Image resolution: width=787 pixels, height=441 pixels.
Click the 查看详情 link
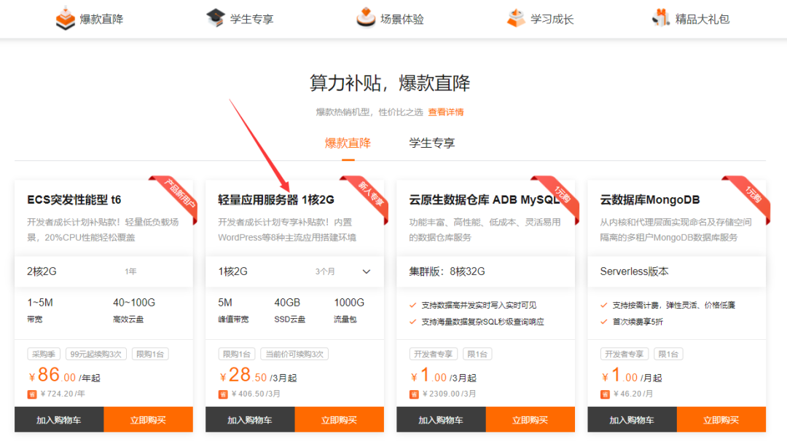click(x=446, y=112)
